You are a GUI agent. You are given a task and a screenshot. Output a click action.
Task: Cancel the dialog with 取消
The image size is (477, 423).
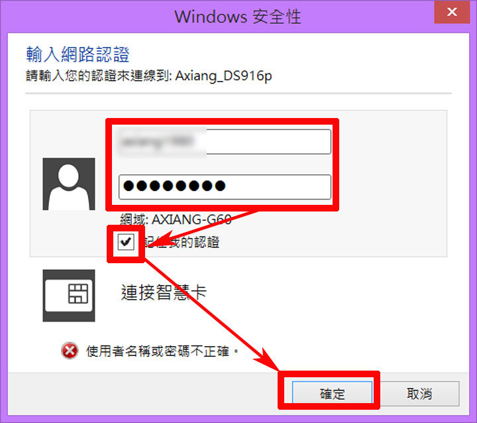point(419,393)
